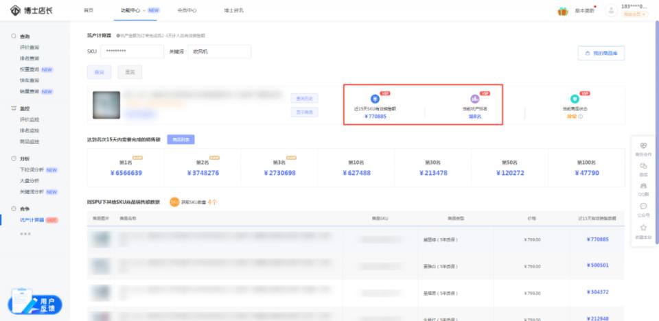Viewport: 659px width, 321px height.
Task: Open the gift box icon in header
Action: coord(563,12)
